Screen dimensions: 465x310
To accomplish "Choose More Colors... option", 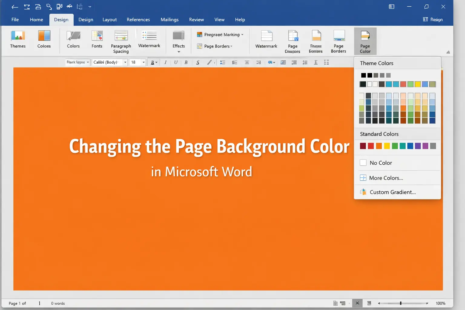I will [397, 178].
